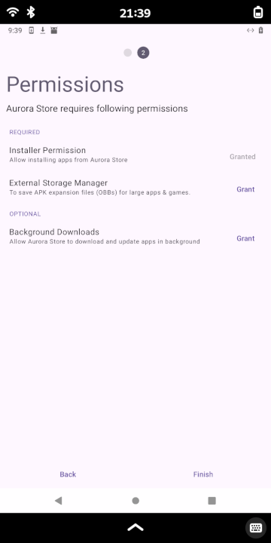Tap the Bluetooth icon in top bar
271x543 pixels.
click(31, 13)
